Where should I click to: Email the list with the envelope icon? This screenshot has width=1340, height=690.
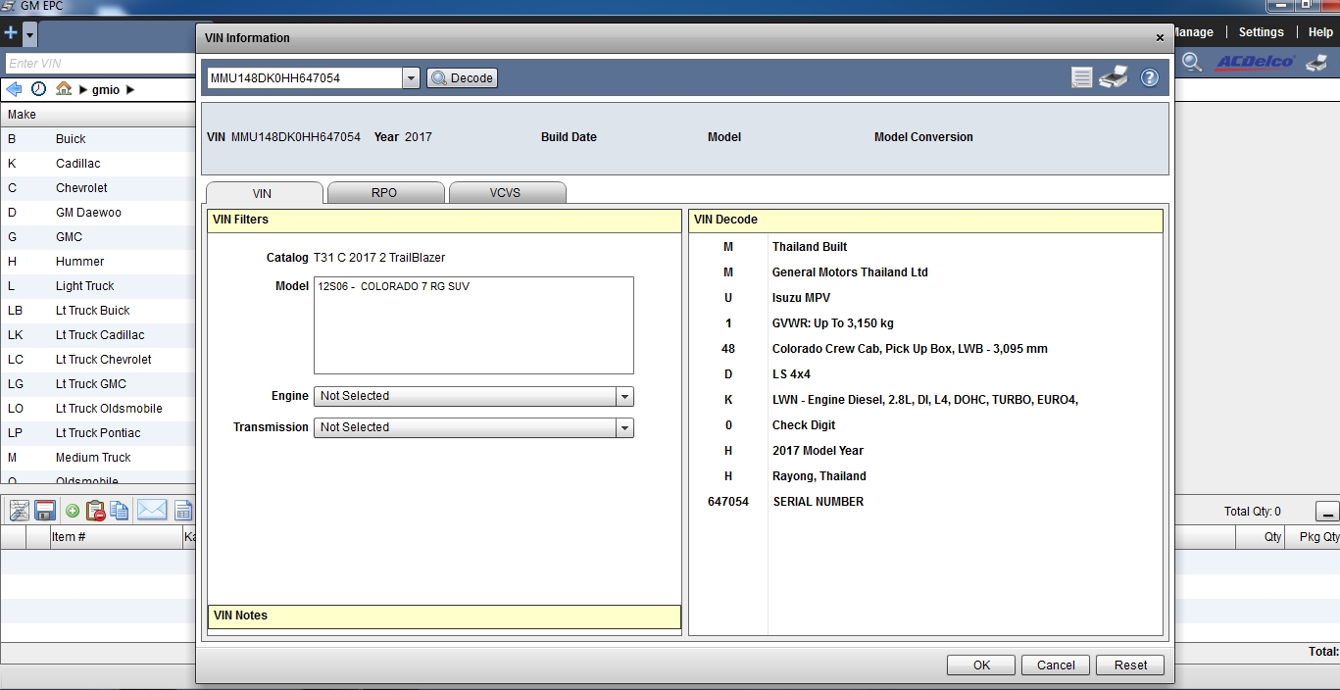pos(152,510)
